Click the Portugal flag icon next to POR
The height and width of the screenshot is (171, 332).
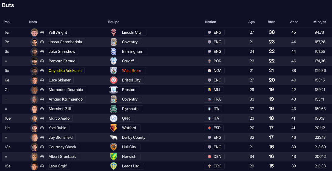pos(209,61)
